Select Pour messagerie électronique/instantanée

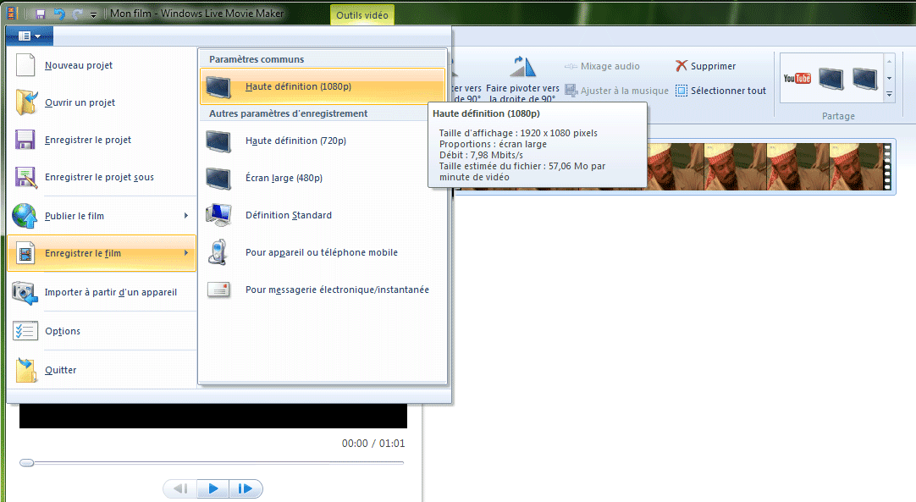tap(323, 290)
